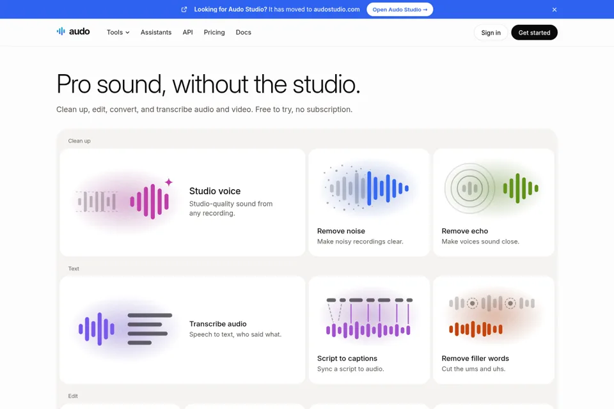Screen dimensions: 614x409
Task: Click the Remove echo circles icon
Action: point(469,189)
